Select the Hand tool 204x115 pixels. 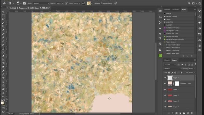pyautogui.click(x=3, y=89)
